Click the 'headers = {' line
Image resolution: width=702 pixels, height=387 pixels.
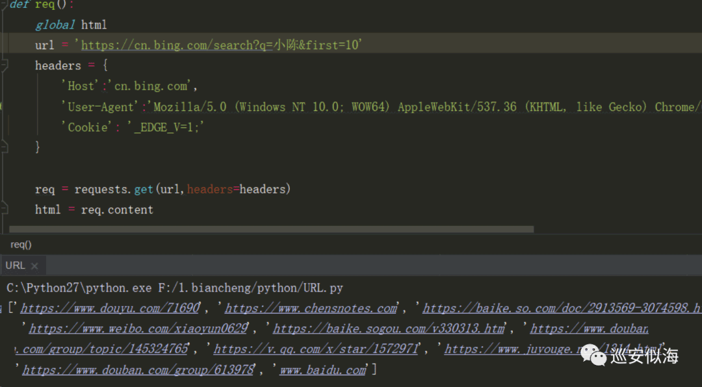(71, 66)
